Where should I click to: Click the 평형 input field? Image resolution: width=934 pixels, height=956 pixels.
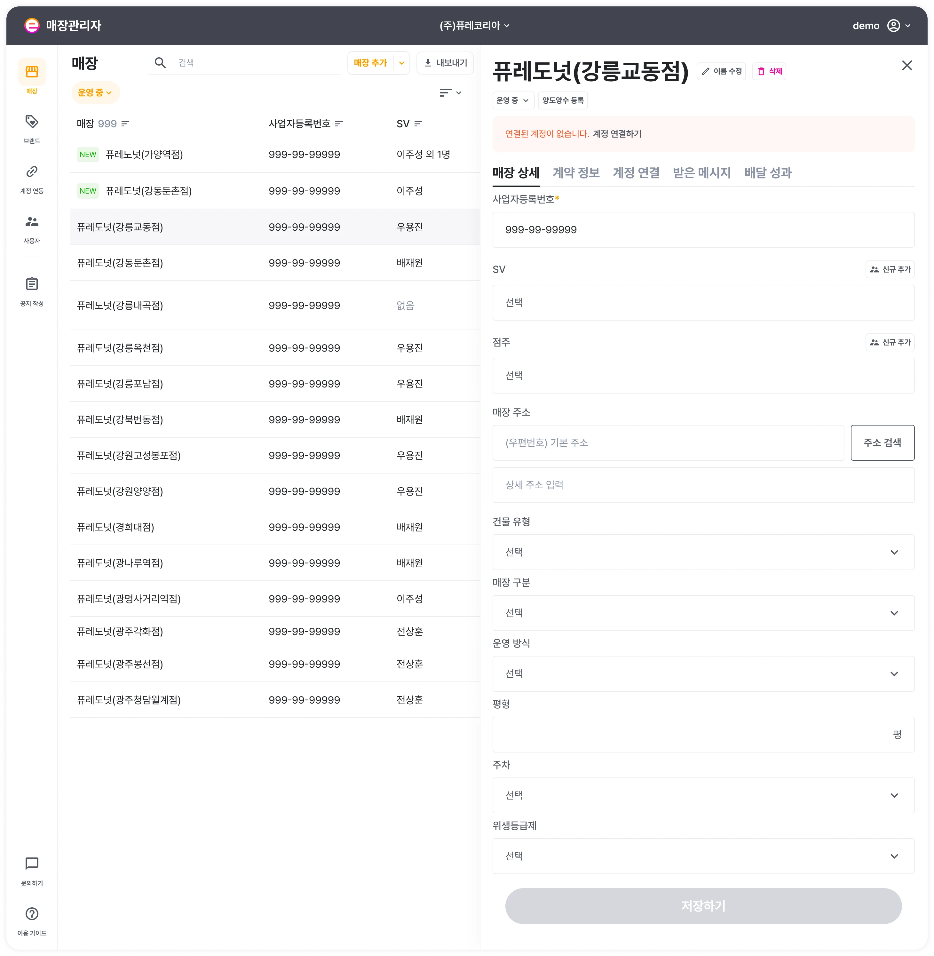[703, 735]
